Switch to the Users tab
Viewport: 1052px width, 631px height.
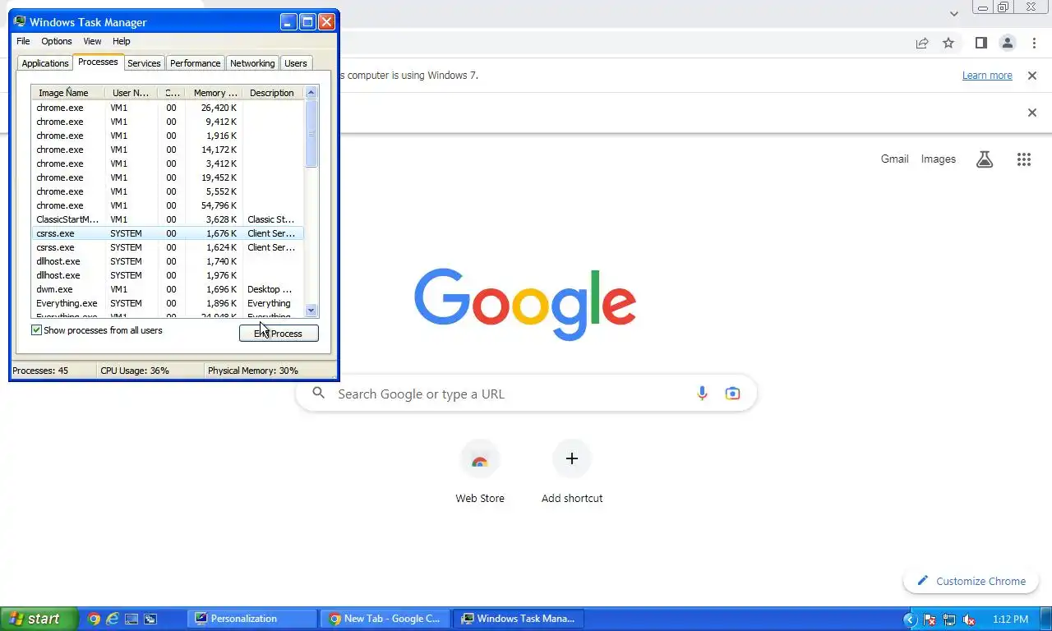click(296, 63)
